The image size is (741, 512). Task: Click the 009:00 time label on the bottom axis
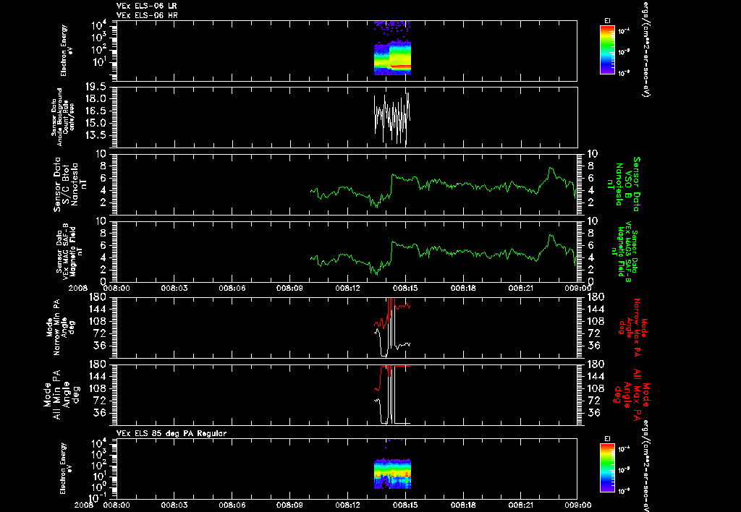click(578, 505)
